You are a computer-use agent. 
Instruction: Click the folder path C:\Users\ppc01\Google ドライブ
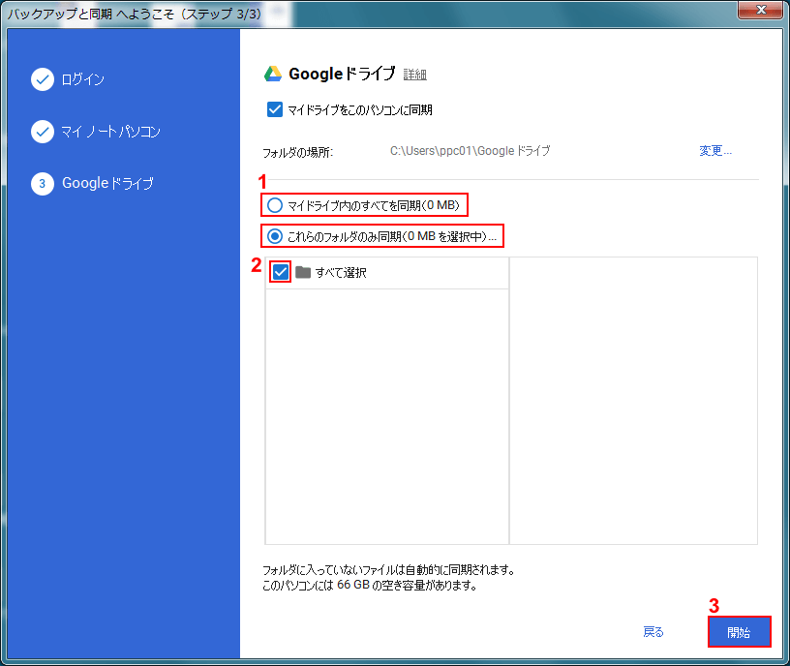coord(470,151)
